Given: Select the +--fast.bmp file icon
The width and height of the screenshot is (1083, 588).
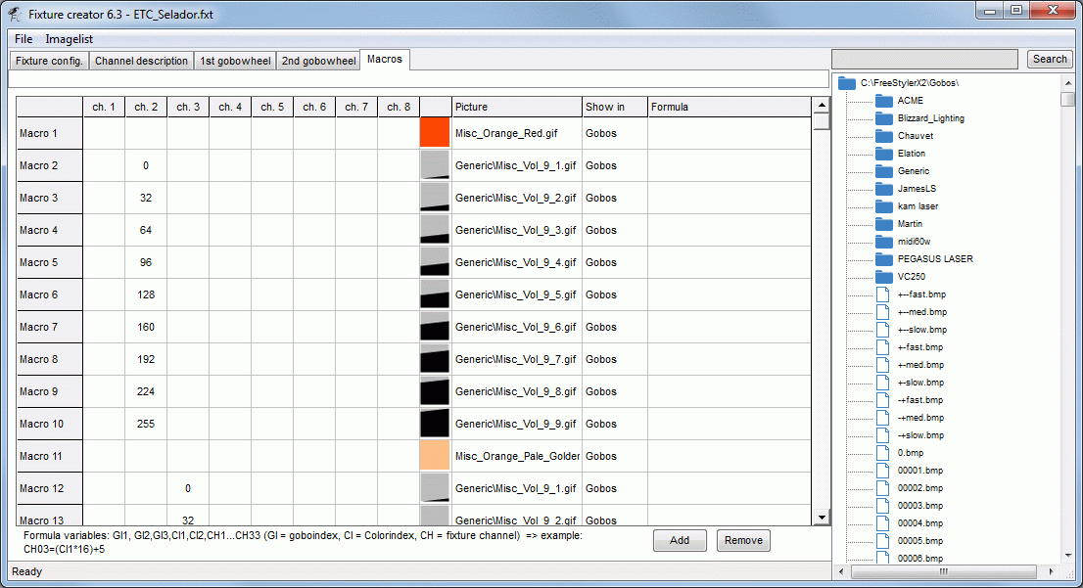Looking at the screenshot, I should pyautogui.click(x=882, y=294).
